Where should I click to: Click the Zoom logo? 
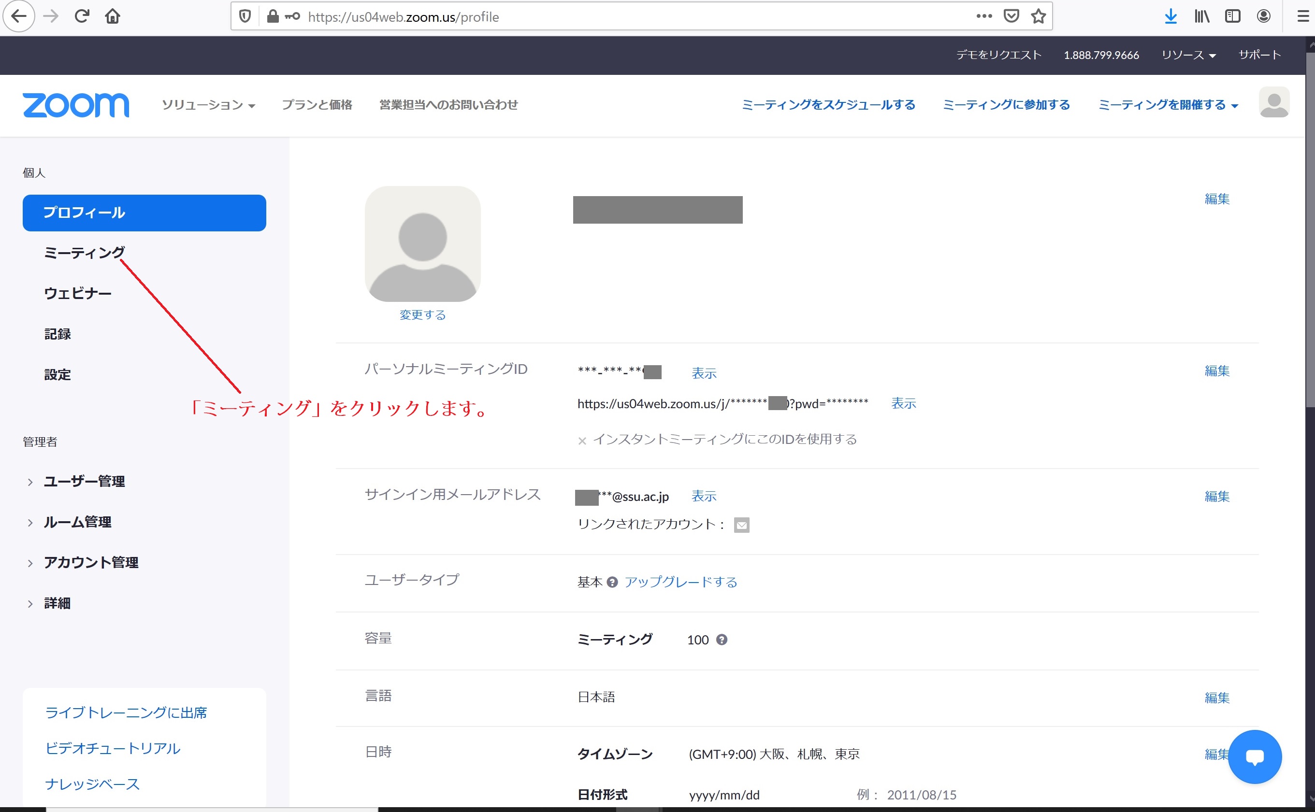tap(76, 105)
